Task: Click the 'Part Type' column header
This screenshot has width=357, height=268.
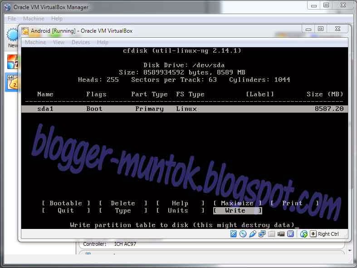Action: pos(149,94)
